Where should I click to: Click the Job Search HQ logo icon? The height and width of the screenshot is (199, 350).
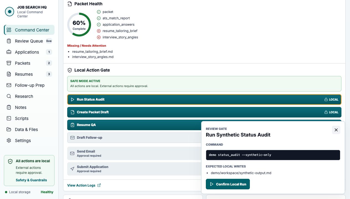(10, 12)
